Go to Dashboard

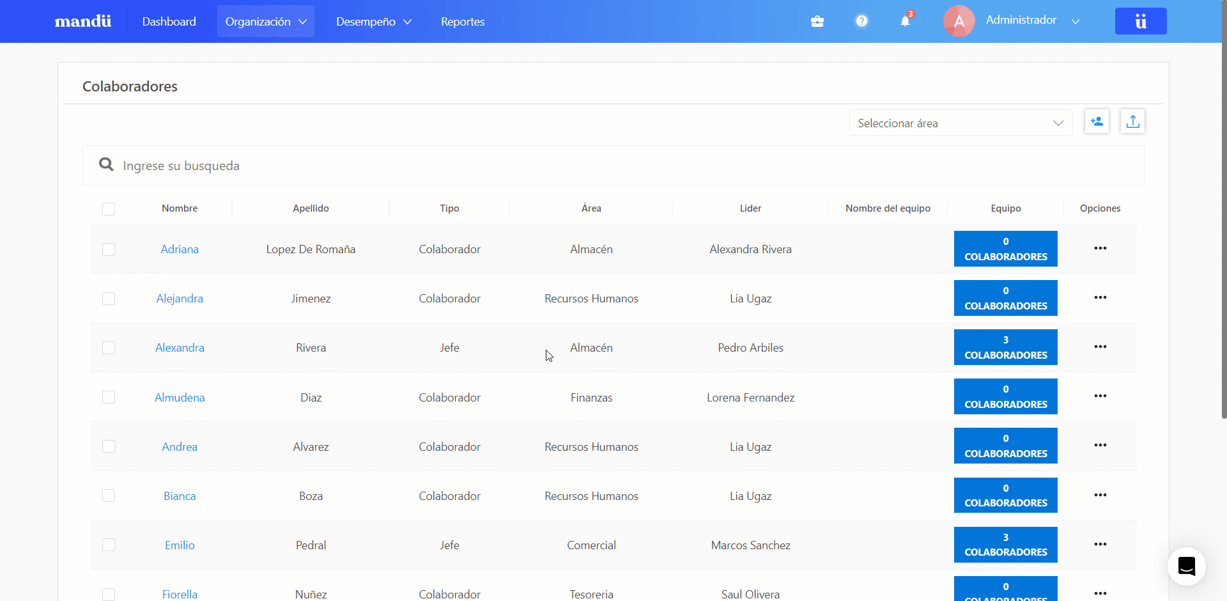(x=169, y=21)
